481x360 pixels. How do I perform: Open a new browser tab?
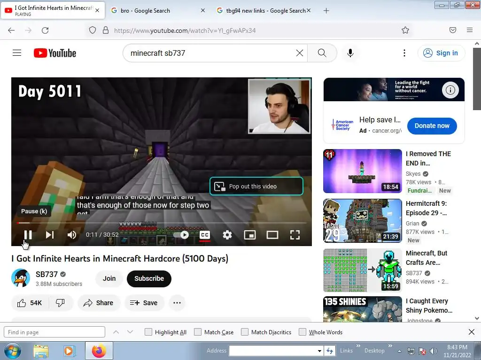pyautogui.click(x=326, y=11)
